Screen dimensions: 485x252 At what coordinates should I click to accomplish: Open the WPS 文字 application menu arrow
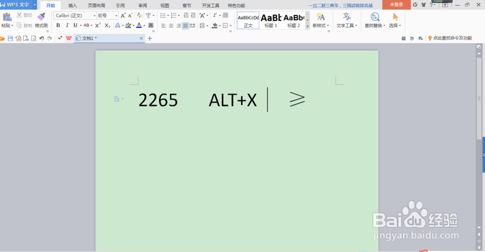34,5
